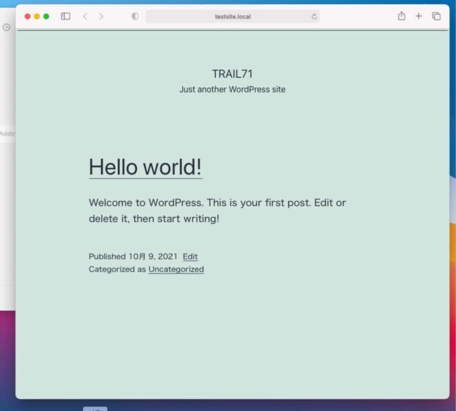456x411 pixels.
Task: Show the tab overview
Action: pyautogui.click(x=436, y=16)
